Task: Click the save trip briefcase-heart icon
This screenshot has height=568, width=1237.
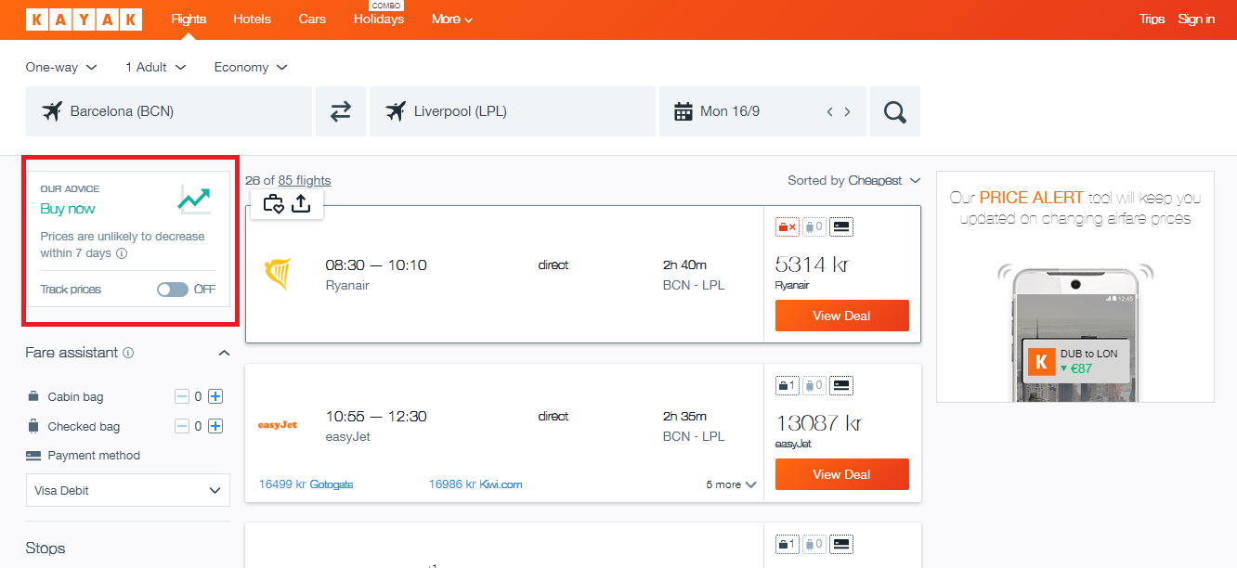Action: pyautogui.click(x=273, y=203)
